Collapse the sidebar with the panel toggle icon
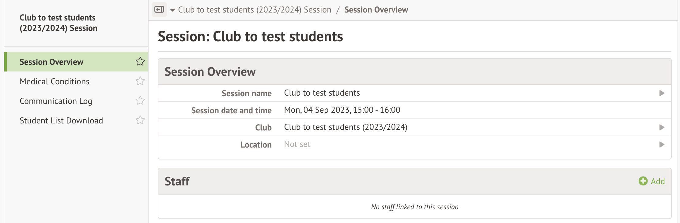Image resolution: width=680 pixels, height=223 pixels. pos(159,9)
